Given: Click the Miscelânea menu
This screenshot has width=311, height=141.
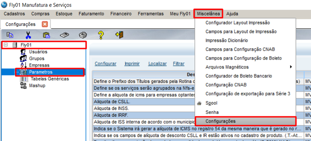Looking at the screenshot, I should pos(209,14).
